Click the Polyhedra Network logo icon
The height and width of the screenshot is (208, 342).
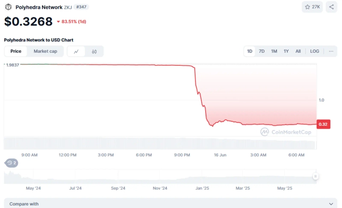point(8,7)
